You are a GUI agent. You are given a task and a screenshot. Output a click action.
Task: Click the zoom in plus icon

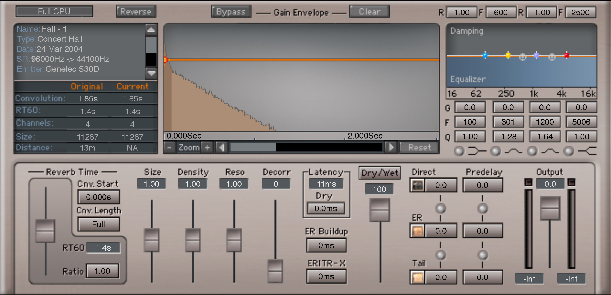[207, 147]
